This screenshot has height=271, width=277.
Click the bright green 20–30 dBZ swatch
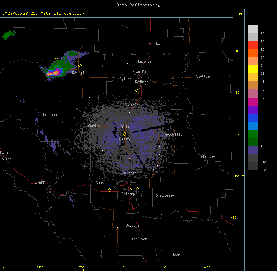(x=253, y=134)
